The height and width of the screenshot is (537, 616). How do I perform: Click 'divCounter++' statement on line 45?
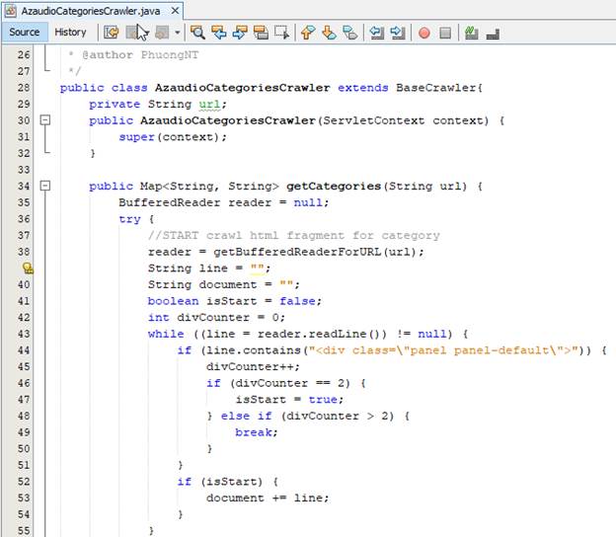(x=253, y=367)
